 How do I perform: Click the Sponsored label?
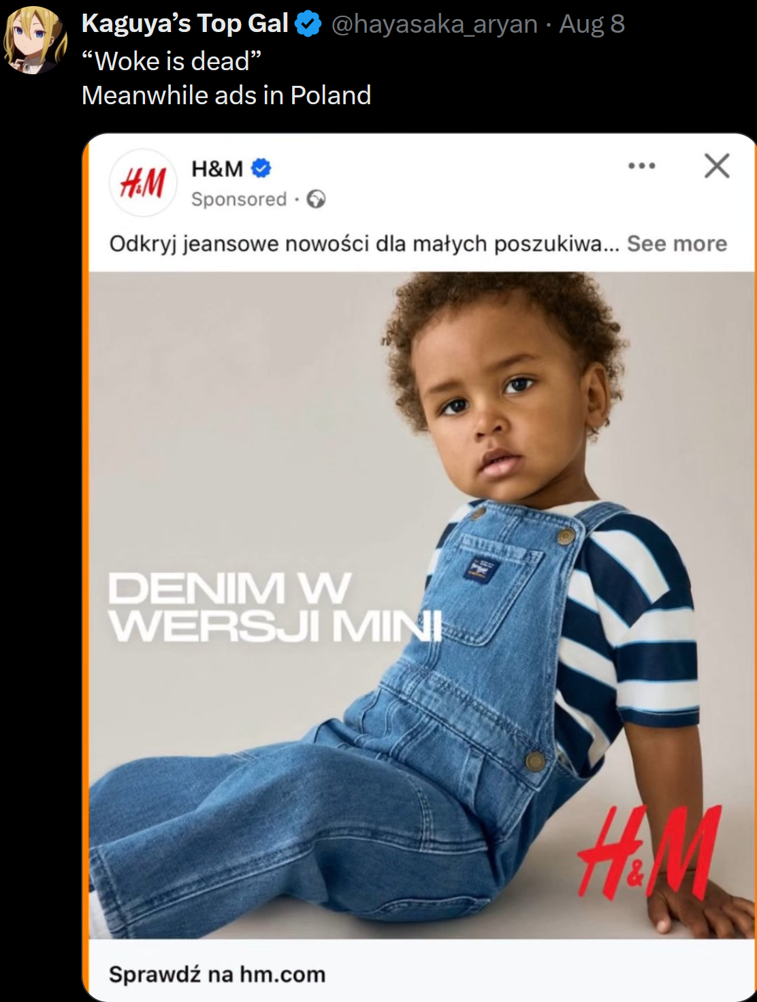pyautogui.click(x=239, y=199)
